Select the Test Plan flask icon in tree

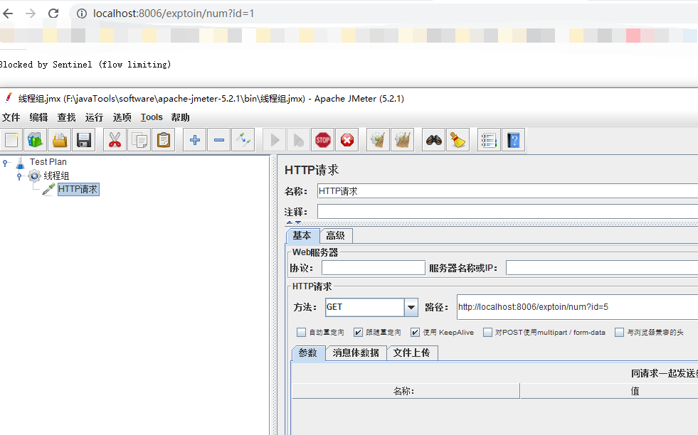[21, 163]
